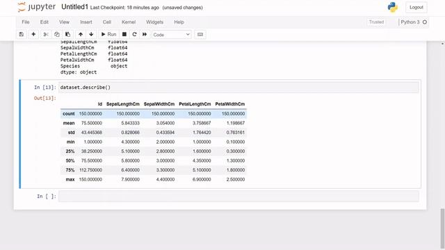Restart the kernel
Image resolution: width=445 pixels, height=250 pixels.
(x=134, y=34)
